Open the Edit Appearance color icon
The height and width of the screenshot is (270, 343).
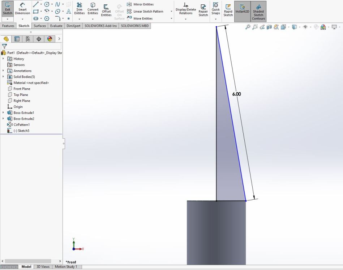click(323, 27)
